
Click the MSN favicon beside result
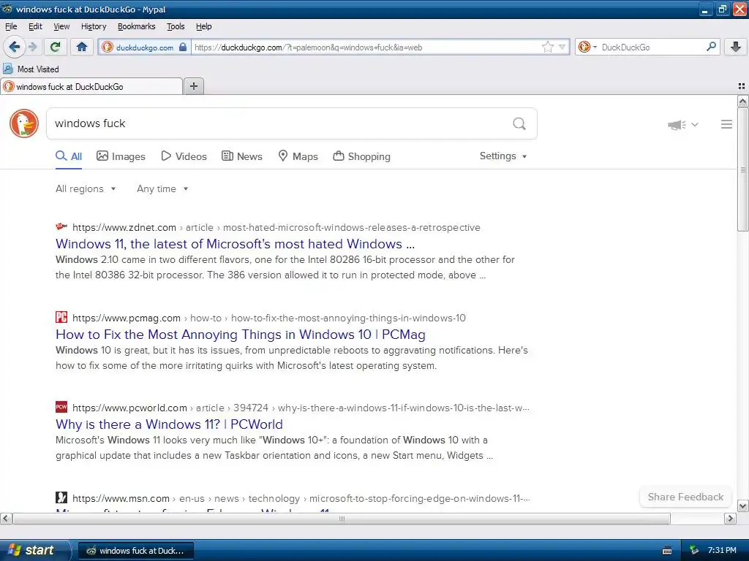point(61,497)
